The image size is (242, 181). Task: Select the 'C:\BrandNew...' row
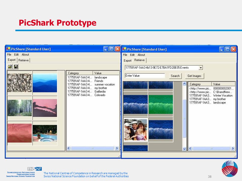coord(211,92)
